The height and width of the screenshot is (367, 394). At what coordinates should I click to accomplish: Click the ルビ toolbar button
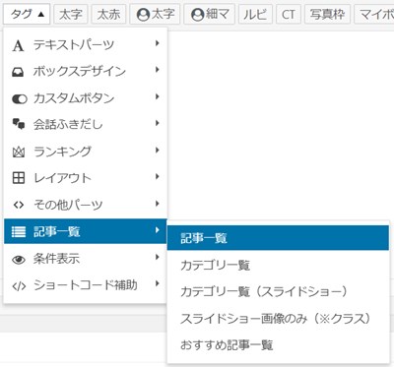click(x=255, y=15)
